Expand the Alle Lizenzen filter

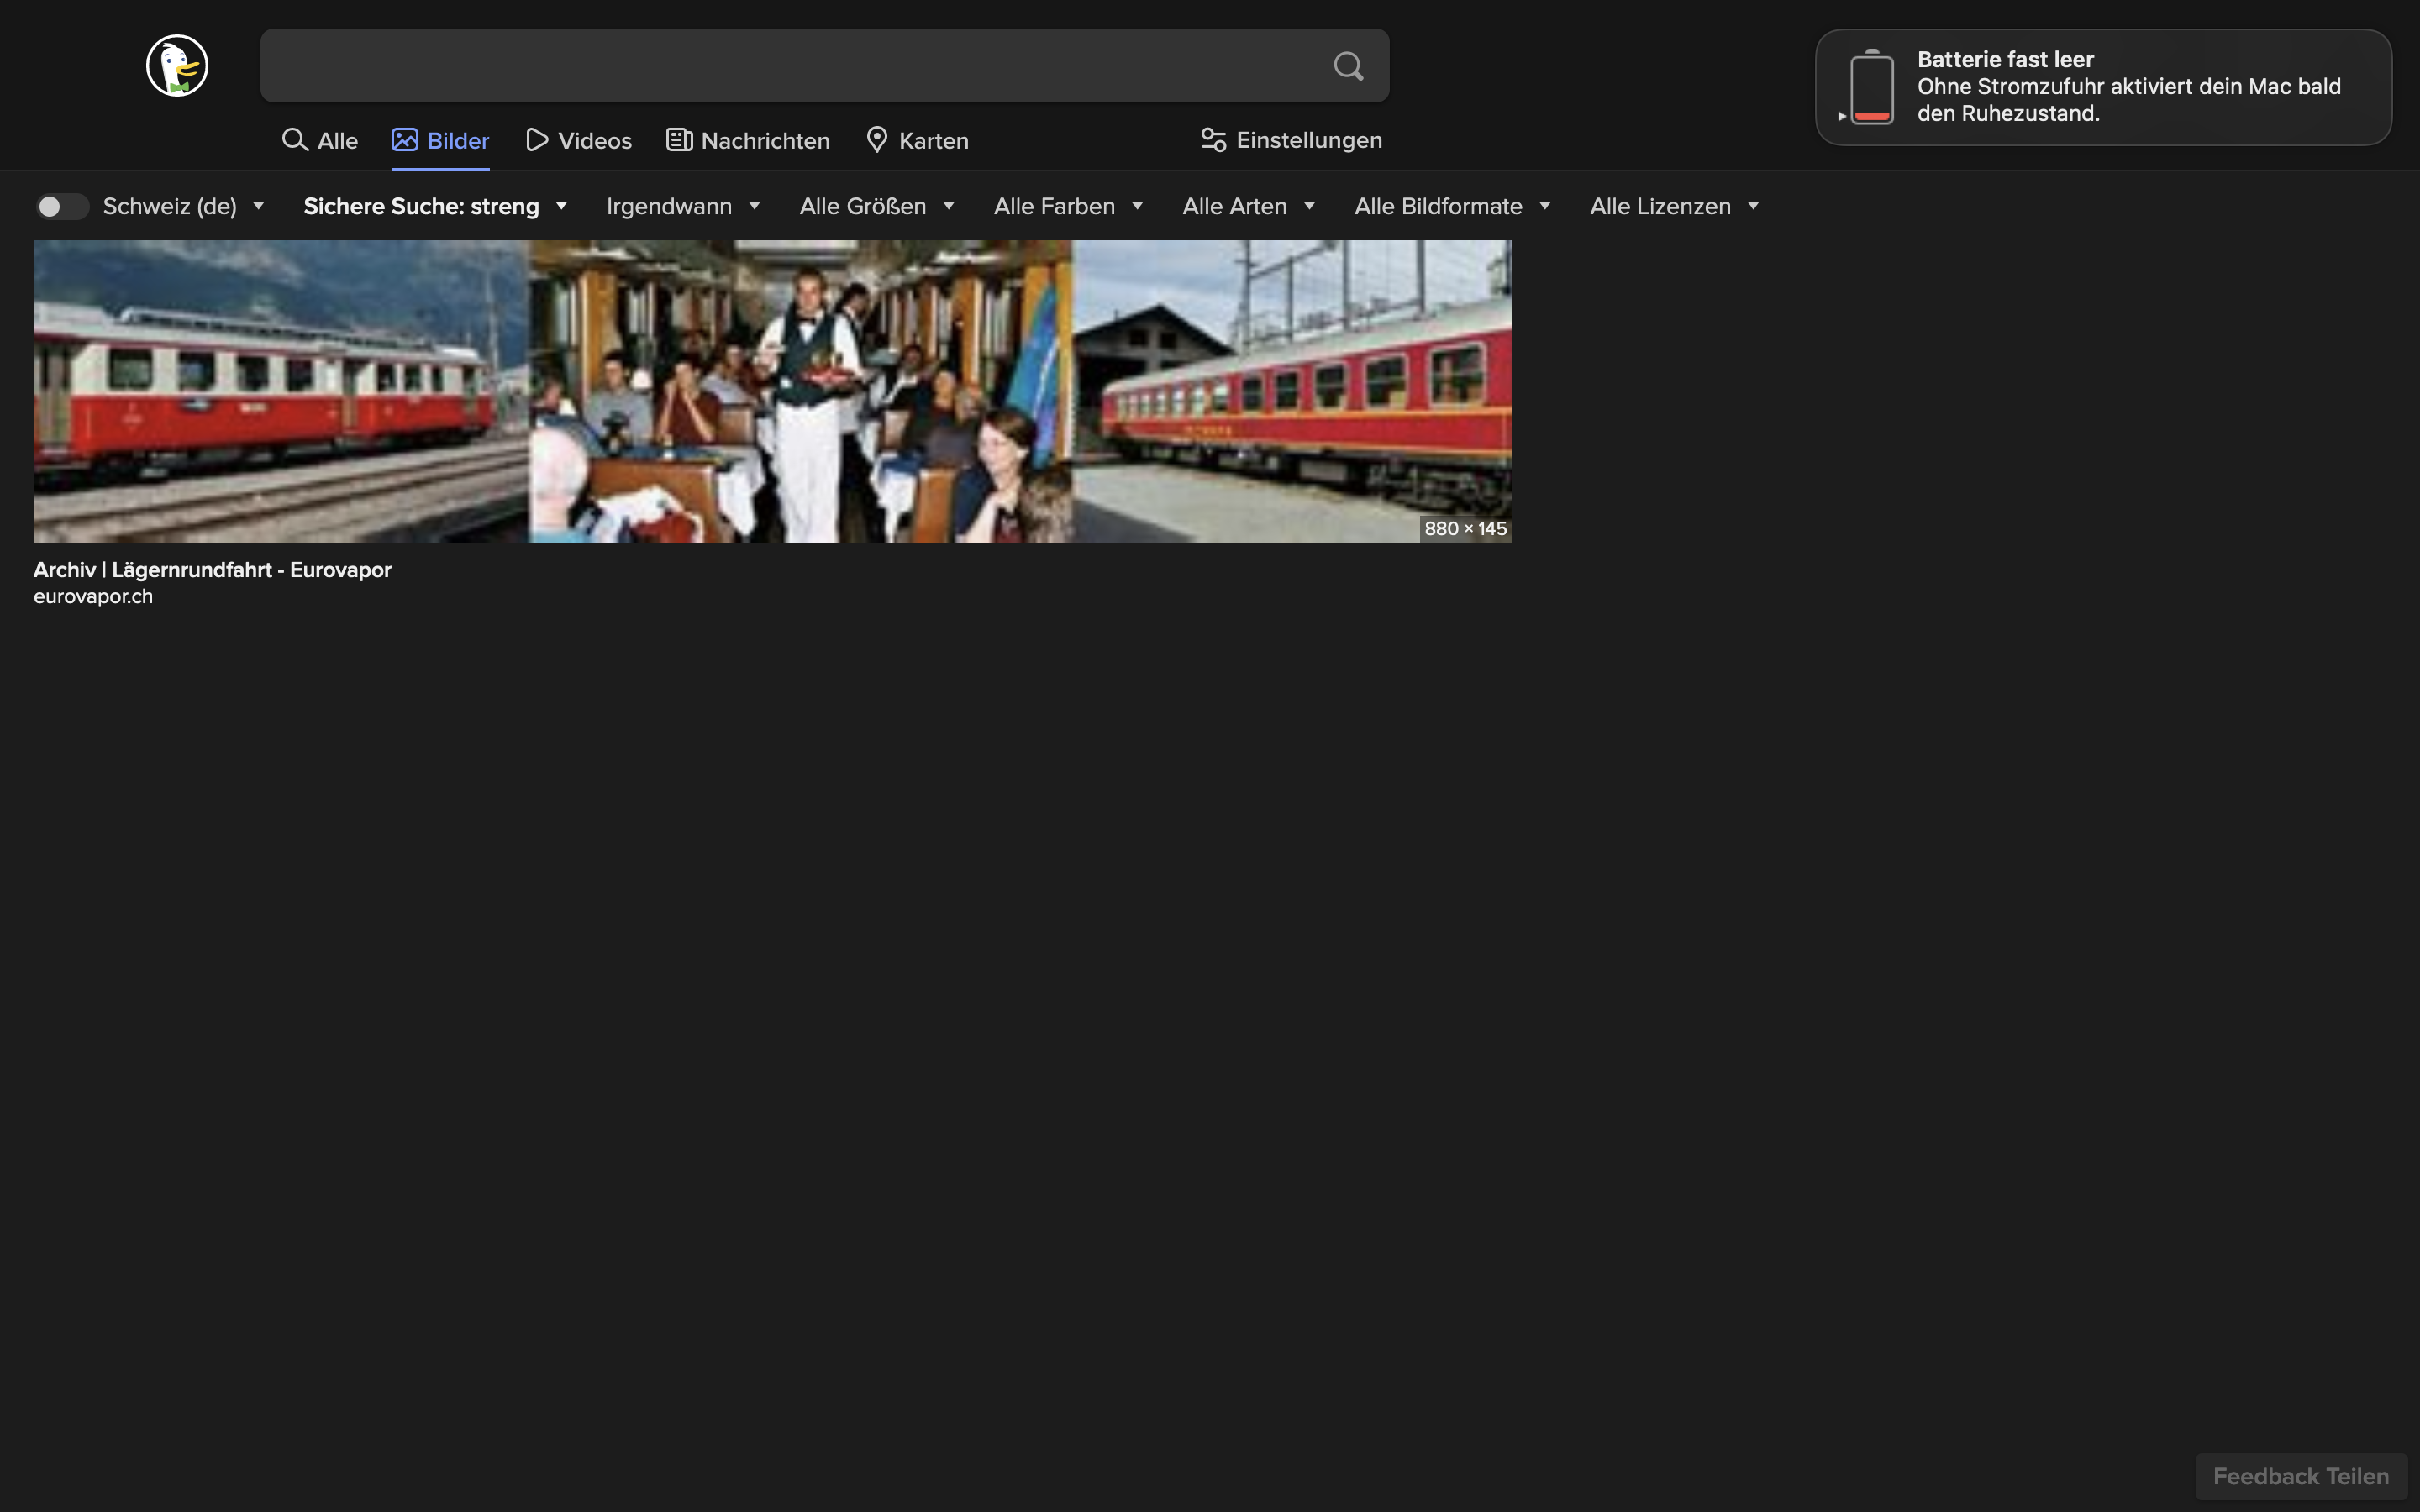[x=1673, y=206]
